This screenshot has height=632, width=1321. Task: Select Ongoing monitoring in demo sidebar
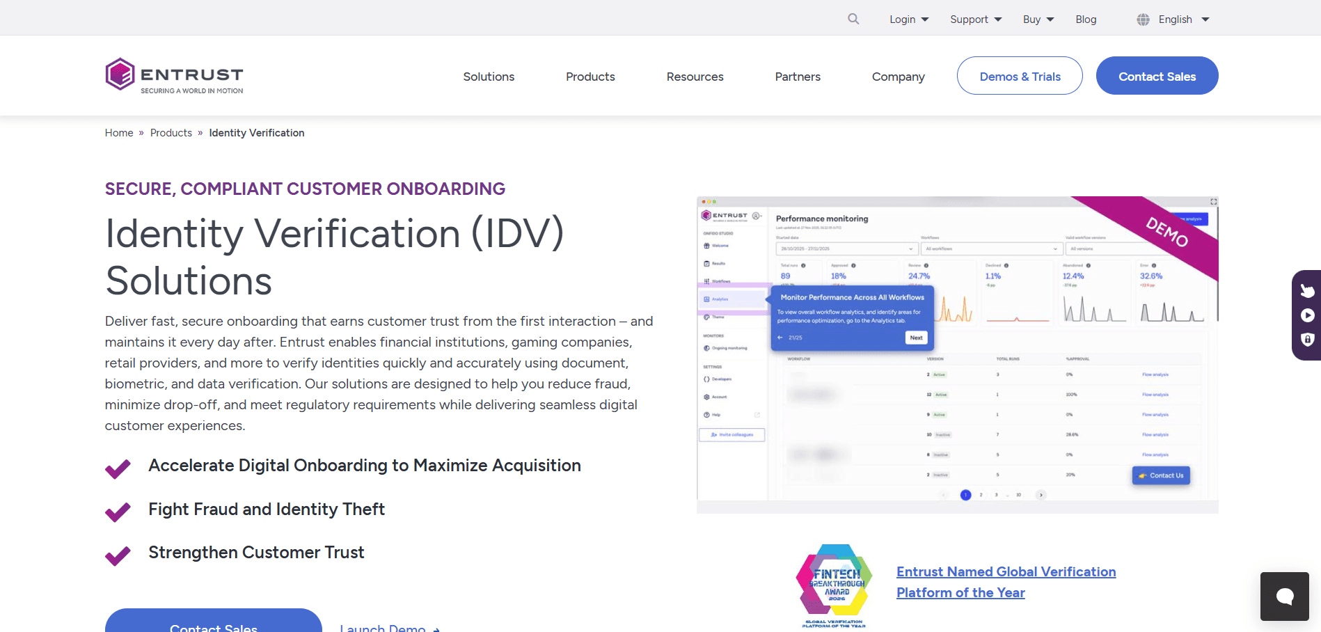point(726,348)
